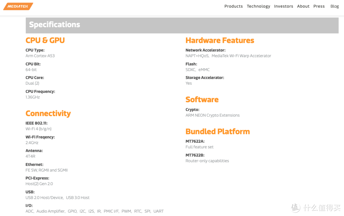Select the 1.36GHz CPU frequency value
The height and width of the screenshot is (216, 344).
pos(33,97)
